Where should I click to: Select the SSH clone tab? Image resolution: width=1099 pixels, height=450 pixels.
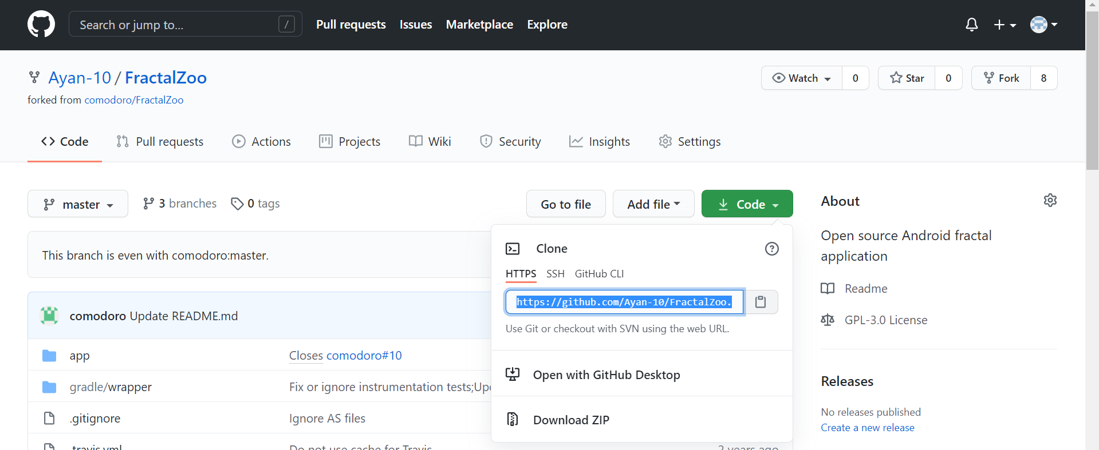pos(556,274)
